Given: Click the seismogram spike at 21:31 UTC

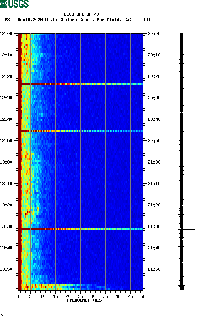Looking at the screenshot, I should click(184, 229).
